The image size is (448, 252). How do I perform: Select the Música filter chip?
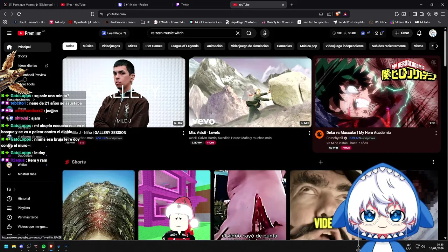point(88,46)
